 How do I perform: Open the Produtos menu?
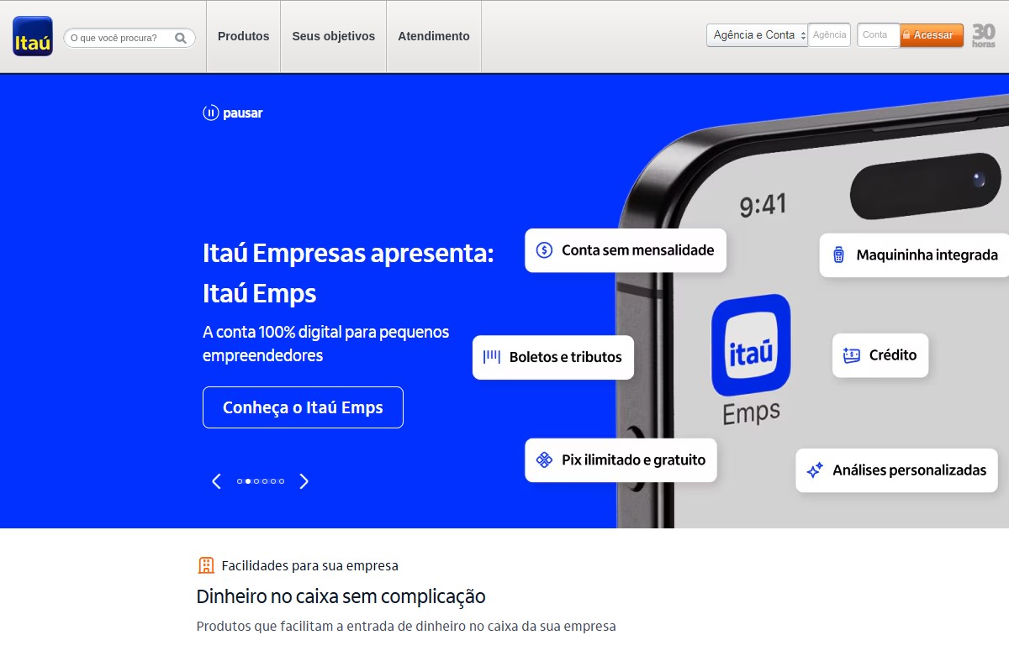point(244,36)
